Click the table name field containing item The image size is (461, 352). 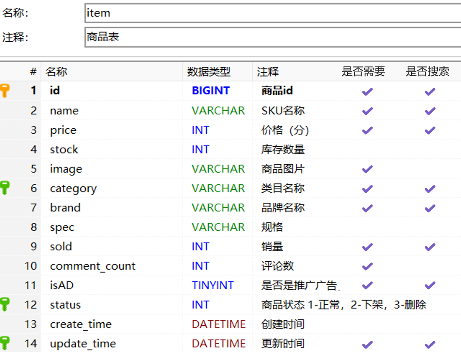click(272, 13)
